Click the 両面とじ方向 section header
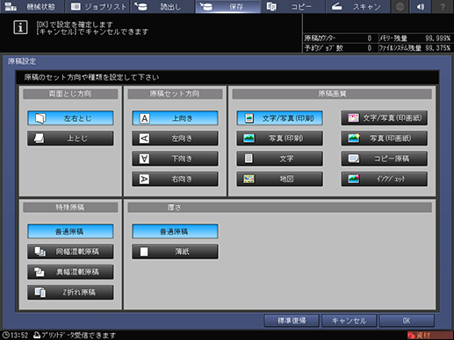The image size is (454, 340). tap(70, 94)
